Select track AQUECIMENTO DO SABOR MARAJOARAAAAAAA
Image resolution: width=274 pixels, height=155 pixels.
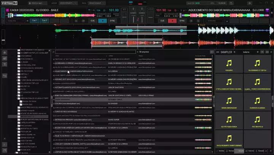coord(132,71)
